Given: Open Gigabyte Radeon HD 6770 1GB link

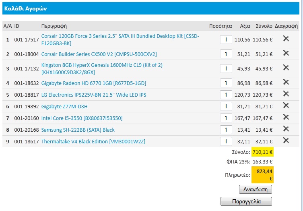Looking at the screenshot, I should [x=94, y=83].
